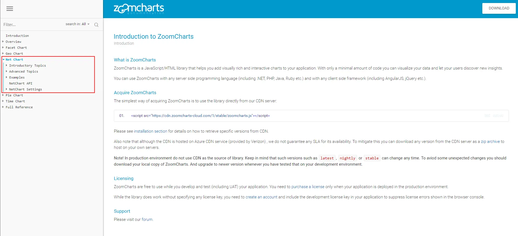
Task: Click the 'What is ZoomCharts' heading
Action: tap(135, 60)
